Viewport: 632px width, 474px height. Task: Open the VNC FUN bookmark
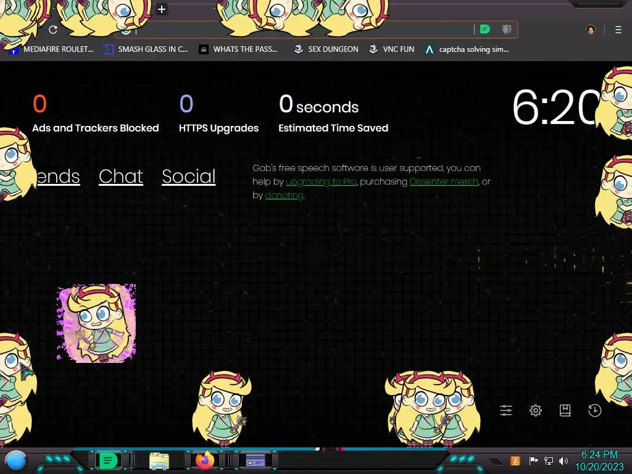392,49
